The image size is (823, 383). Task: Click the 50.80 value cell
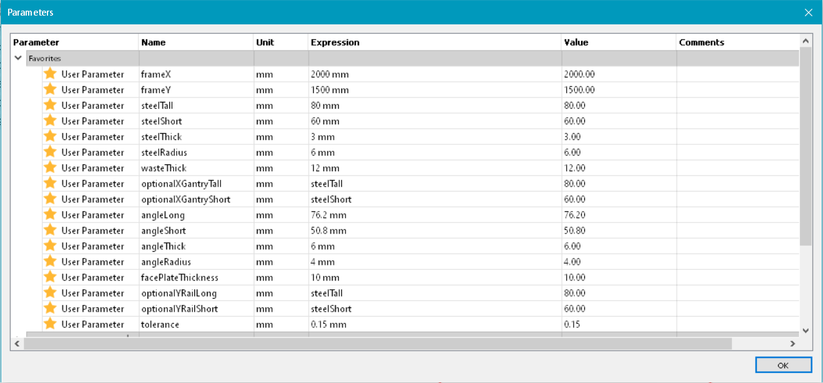tap(619, 230)
